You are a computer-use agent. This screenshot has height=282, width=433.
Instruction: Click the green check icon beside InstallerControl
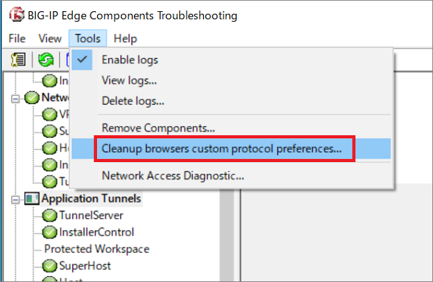coord(50,233)
